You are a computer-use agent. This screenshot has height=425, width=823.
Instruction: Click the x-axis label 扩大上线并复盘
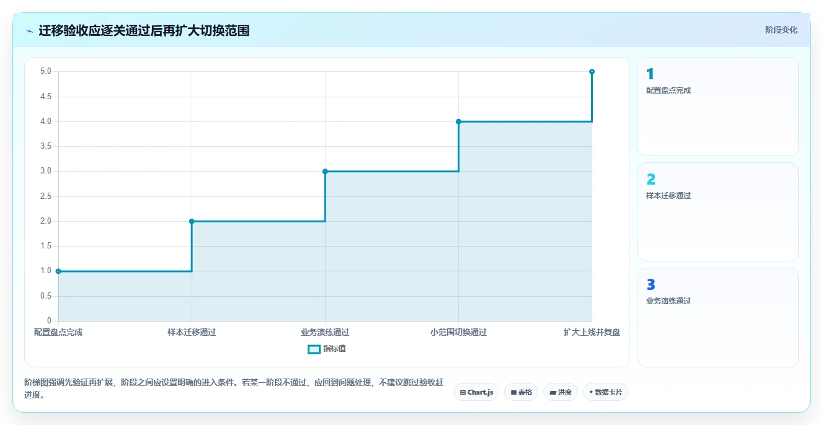pos(592,332)
